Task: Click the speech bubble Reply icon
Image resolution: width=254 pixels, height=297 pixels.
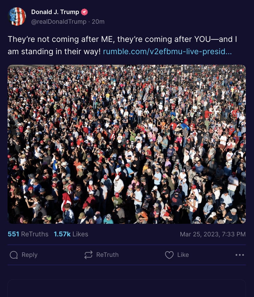Action: [x=14, y=255]
